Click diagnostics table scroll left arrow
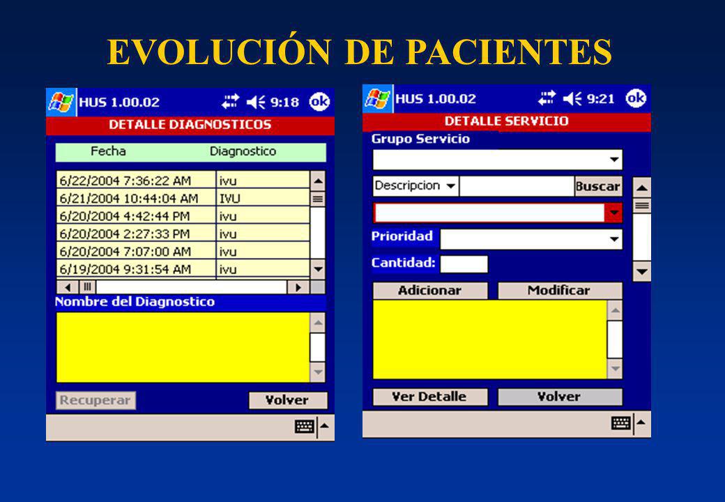The height and width of the screenshot is (502, 725). [x=68, y=287]
